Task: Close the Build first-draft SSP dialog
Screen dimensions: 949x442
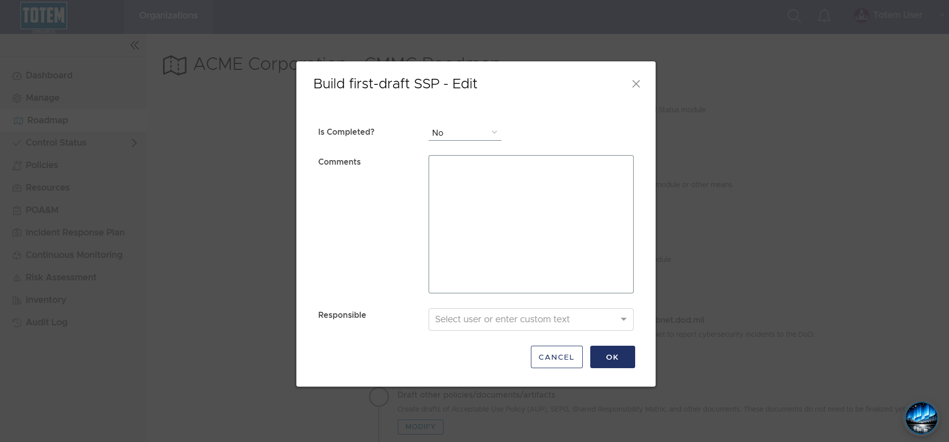Action: point(636,84)
